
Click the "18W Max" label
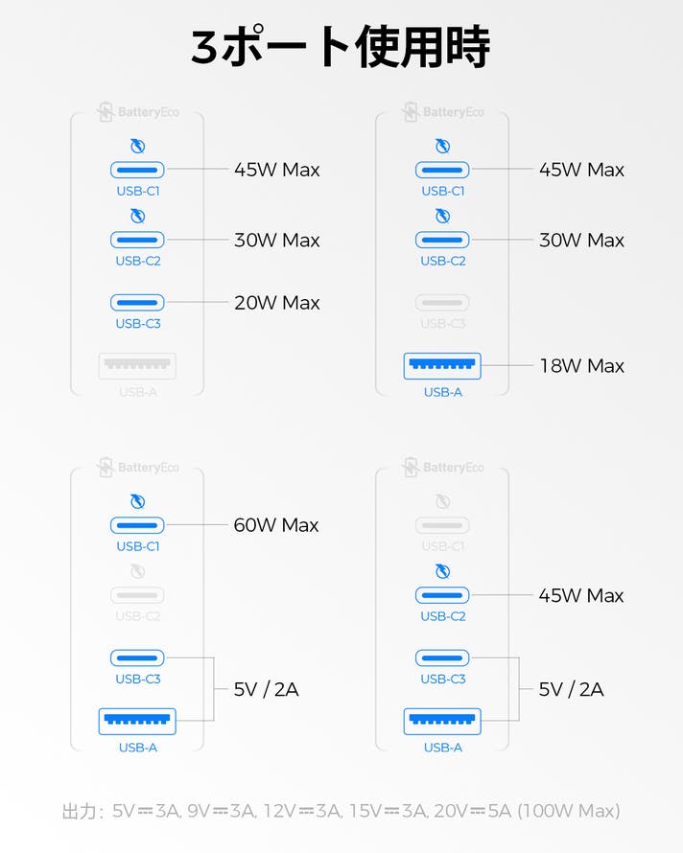(x=581, y=365)
